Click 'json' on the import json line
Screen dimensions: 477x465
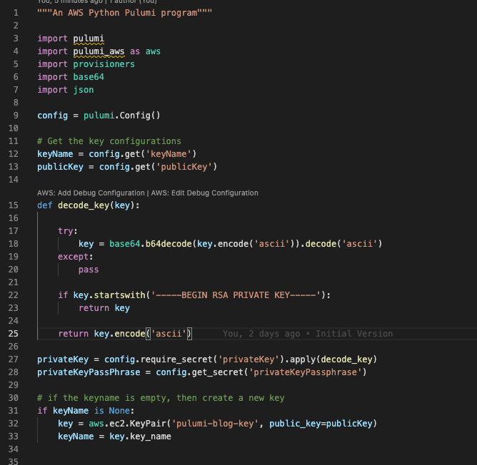tap(84, 90)
